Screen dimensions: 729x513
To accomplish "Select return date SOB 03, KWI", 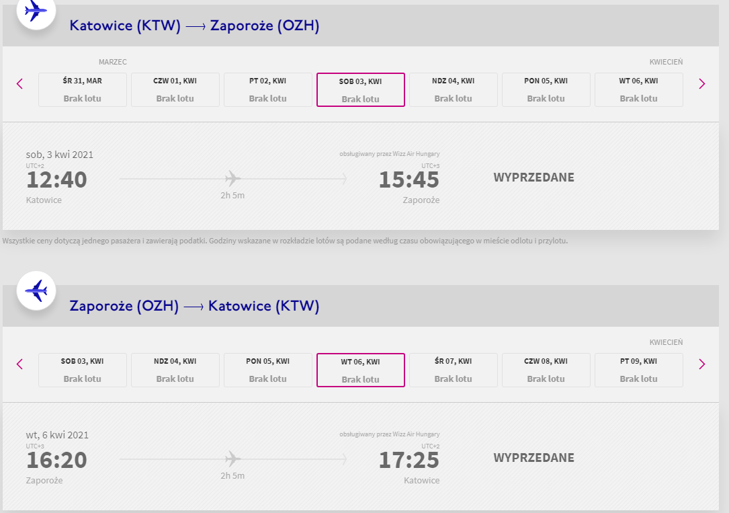I will (x=82, y=370).
